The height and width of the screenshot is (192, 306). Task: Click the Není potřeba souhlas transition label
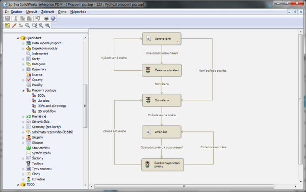tap(213, 71)
